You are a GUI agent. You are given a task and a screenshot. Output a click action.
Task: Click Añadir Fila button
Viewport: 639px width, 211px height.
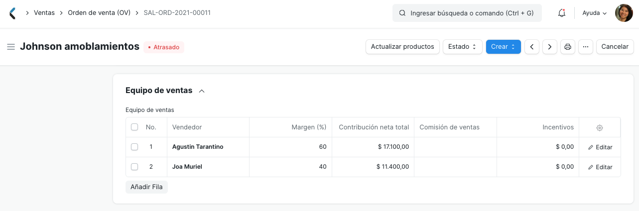click(x=146, y=187)
